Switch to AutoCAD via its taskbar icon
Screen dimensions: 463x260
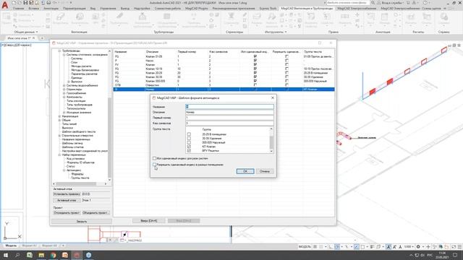coord(77,255)
